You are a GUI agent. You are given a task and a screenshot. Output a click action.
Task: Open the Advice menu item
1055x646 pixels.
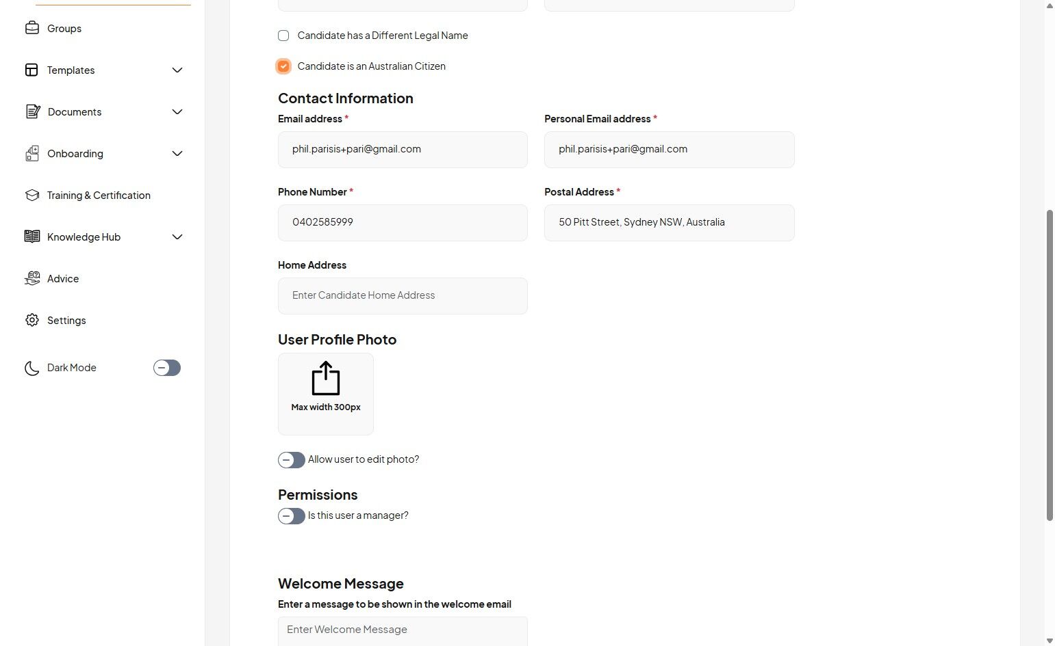pyautogui.click(x=63, y=279)
